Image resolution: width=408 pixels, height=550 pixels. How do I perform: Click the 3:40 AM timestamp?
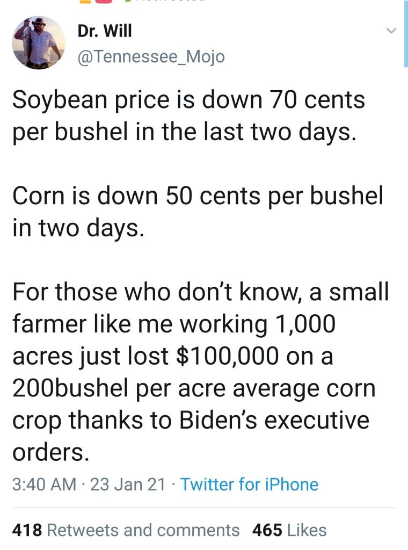44,484
